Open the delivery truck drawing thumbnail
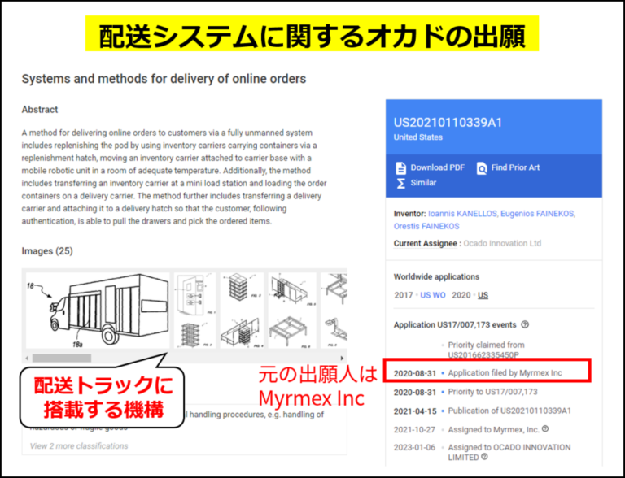Image resolution: width=625 pixels, height=478 pixels. tap(98, 311)
